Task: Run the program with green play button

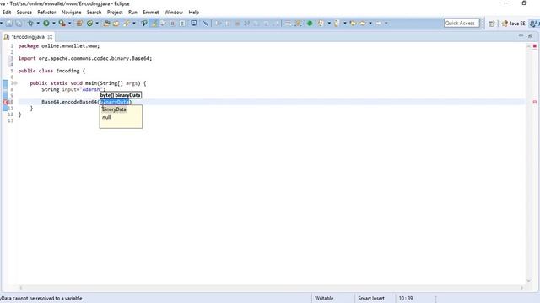Action: pos(46,24)
